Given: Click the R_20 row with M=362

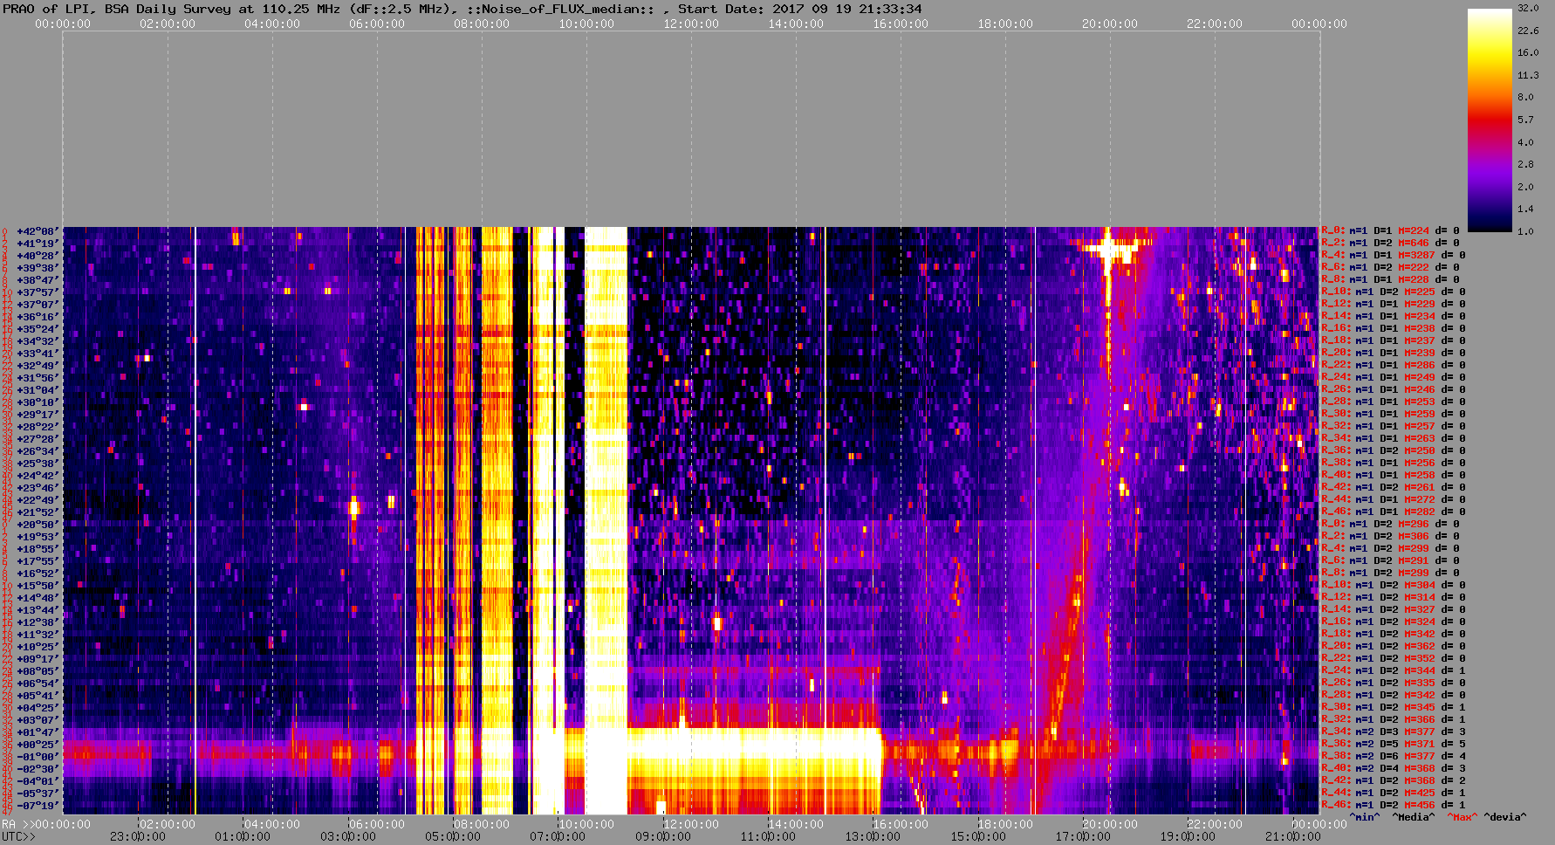Looking at the screenshot, I should pyautogui.click(x=1394, y=647).
